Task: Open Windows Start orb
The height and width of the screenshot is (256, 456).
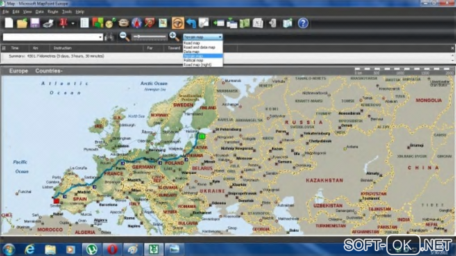Action: click(8, 249)
